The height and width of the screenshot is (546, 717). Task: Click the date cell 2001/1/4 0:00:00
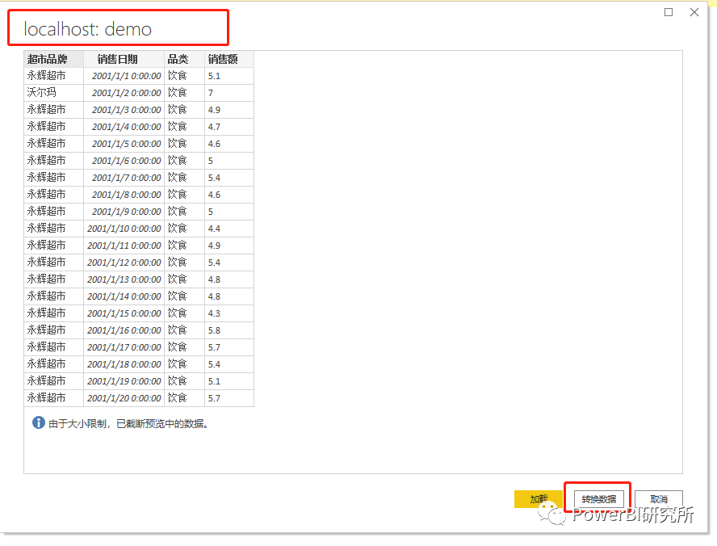coord(124,127)
